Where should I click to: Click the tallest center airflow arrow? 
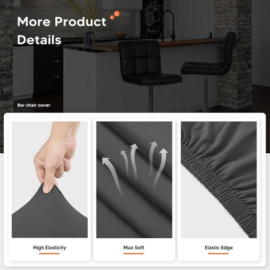point(134,162)
